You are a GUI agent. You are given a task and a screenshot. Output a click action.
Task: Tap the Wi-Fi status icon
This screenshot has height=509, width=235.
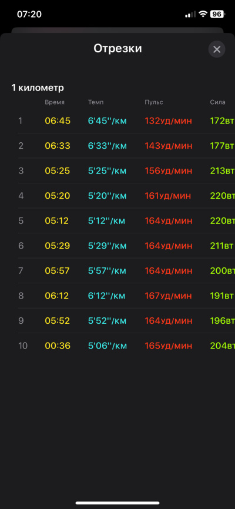(x=203, y=14)
